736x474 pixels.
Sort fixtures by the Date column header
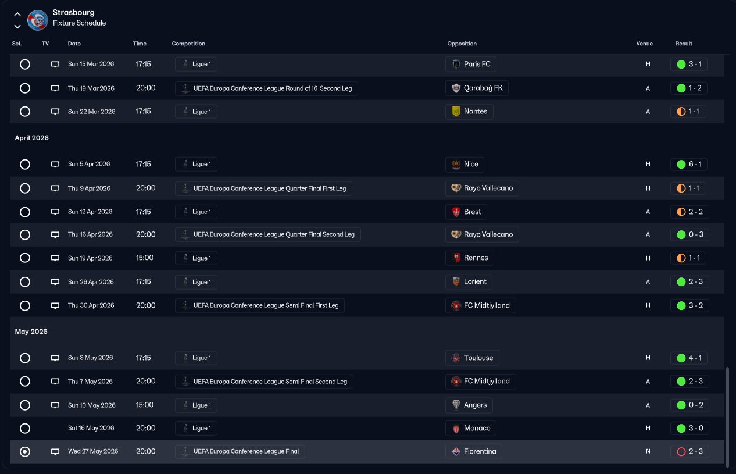coord(74,44)
